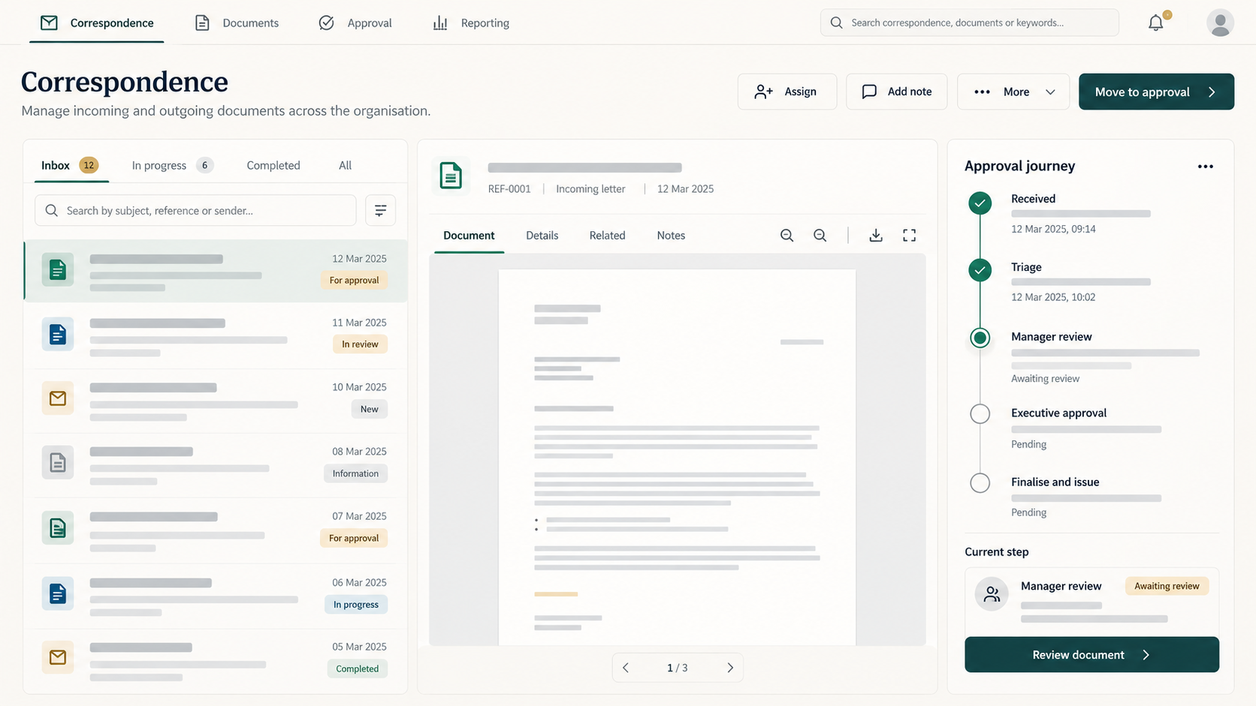
Task: Select the 05 Mar 2025 envelope item
Action: [x=216, y=659]
